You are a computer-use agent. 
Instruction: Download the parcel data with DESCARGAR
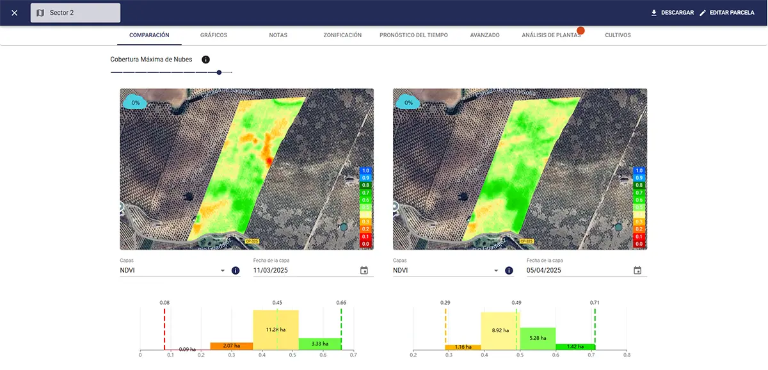tap(672, 13)
